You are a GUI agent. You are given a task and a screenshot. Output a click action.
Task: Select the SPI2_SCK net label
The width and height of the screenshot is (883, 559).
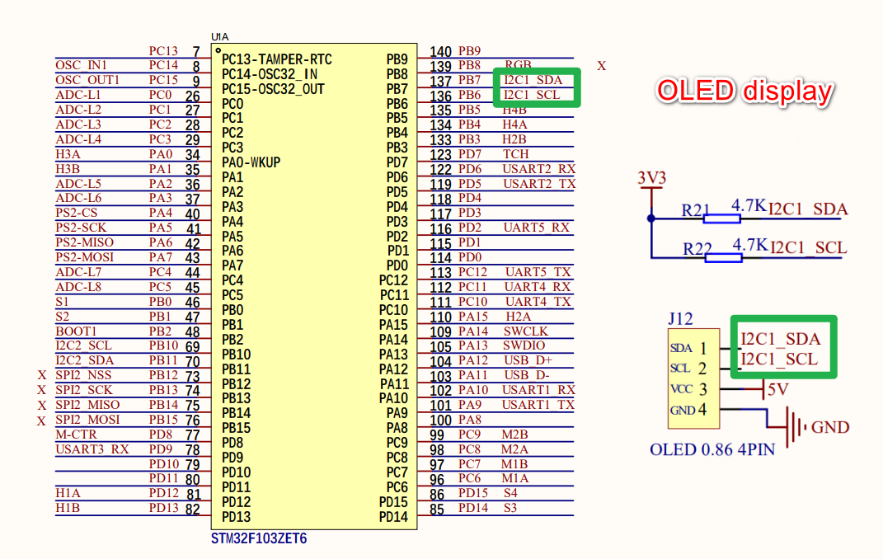(84, 389)
